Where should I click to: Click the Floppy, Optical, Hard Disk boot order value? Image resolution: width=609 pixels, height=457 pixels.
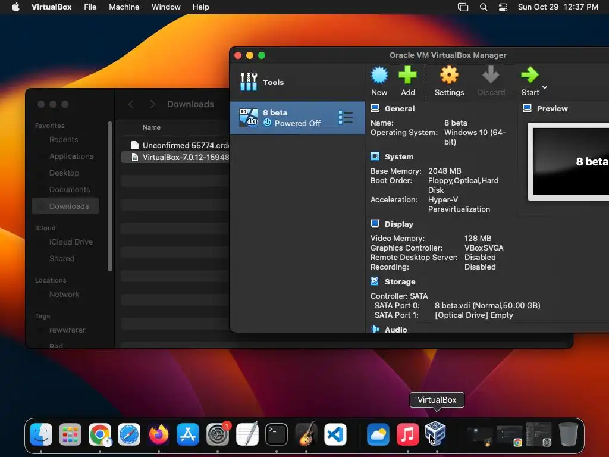click(x=463, y=185)
